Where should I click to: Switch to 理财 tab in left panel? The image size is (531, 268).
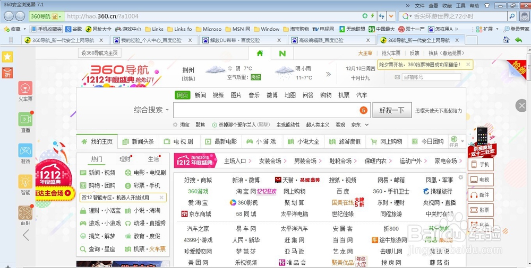tap(125, 159)
